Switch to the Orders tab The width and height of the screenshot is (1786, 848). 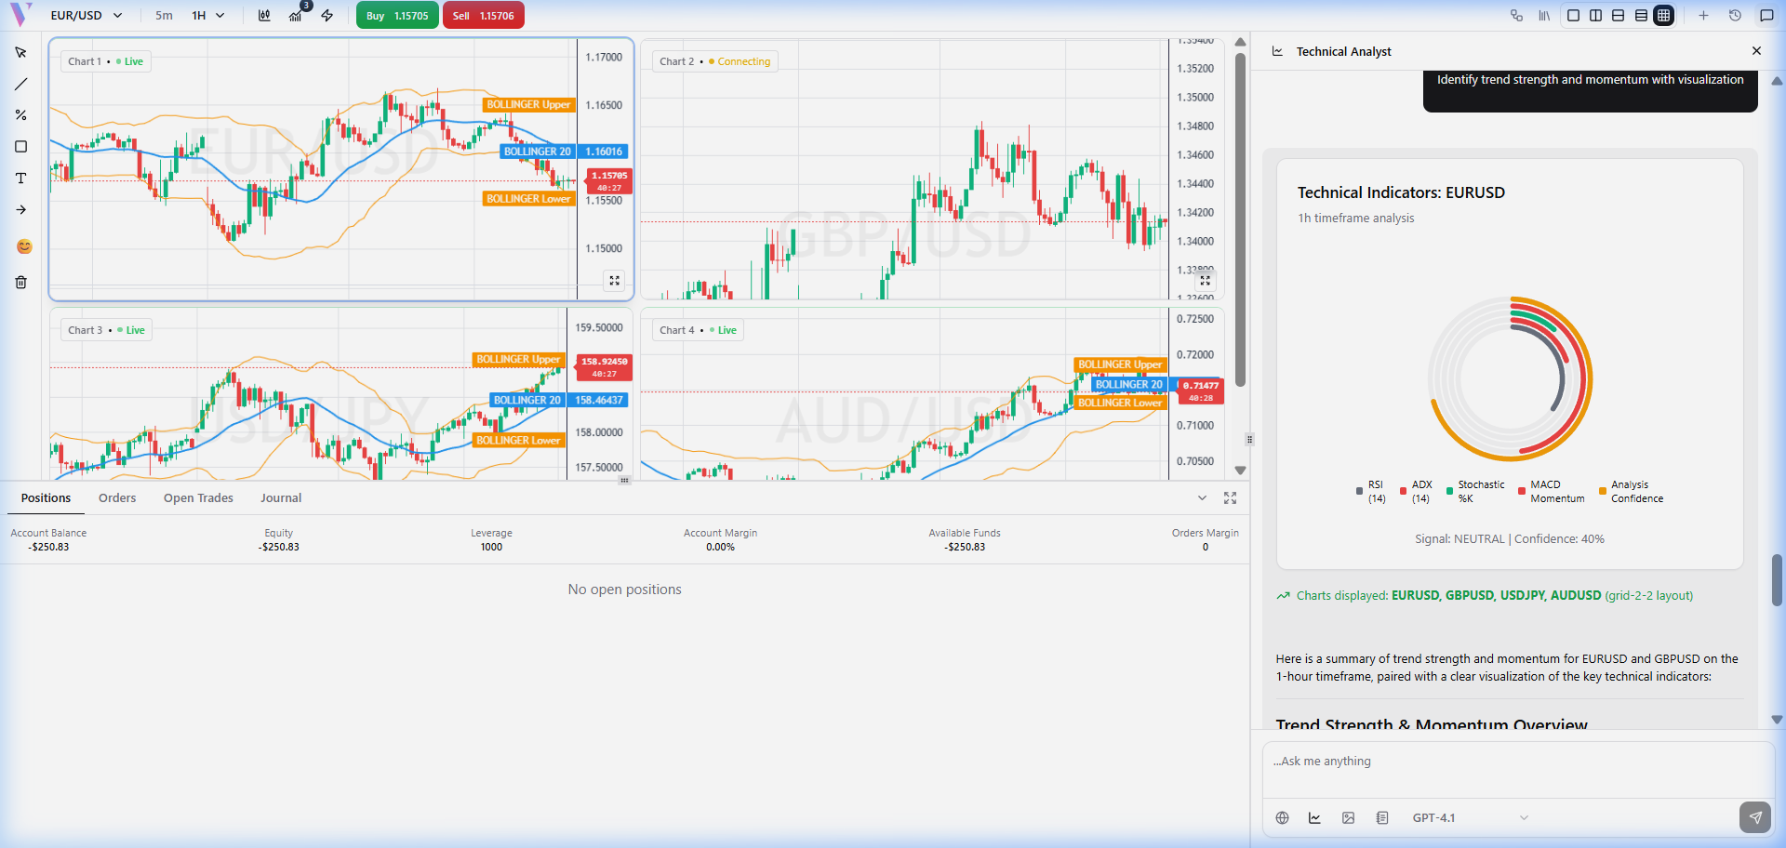point(117,498)
